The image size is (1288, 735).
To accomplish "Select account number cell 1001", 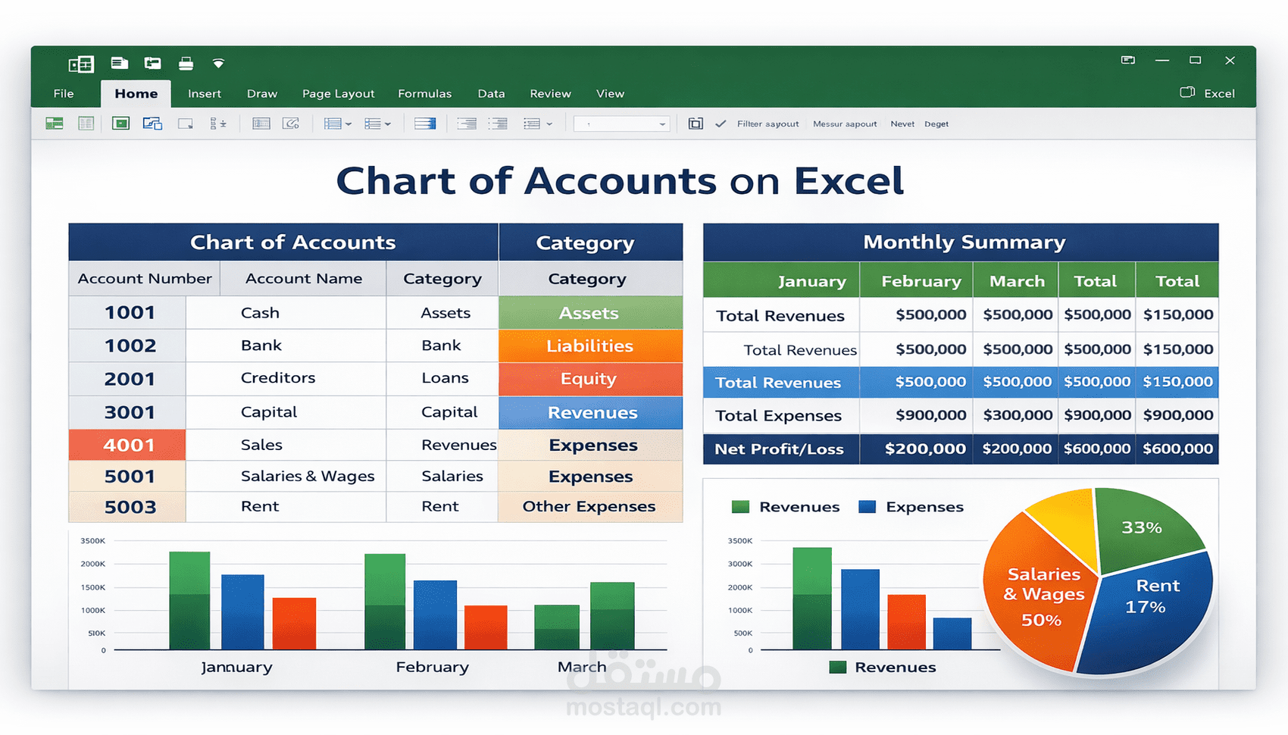I will (x=127, y=312).
